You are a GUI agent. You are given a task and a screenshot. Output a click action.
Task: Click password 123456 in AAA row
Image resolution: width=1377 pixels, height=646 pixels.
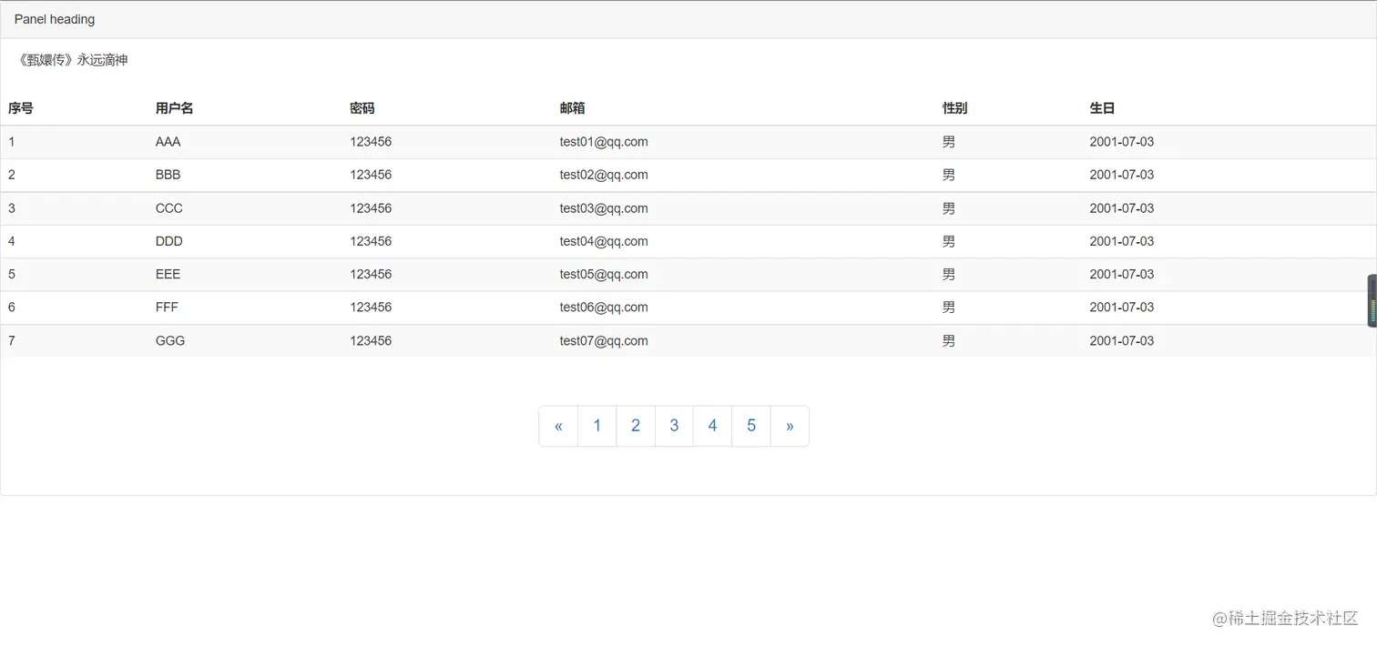click(371, 142)
